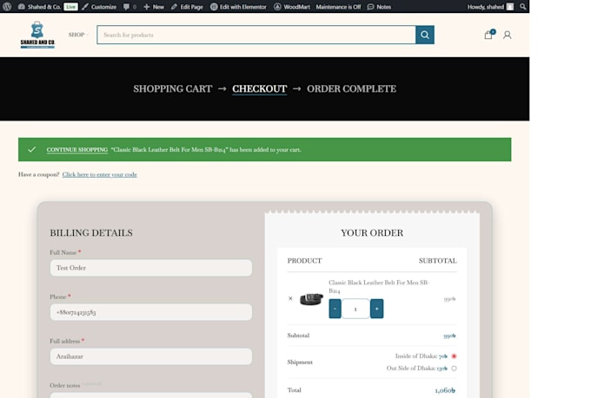The image size is (591, 398).
Task: Click the Full Name input field
Action: point(150,268)
